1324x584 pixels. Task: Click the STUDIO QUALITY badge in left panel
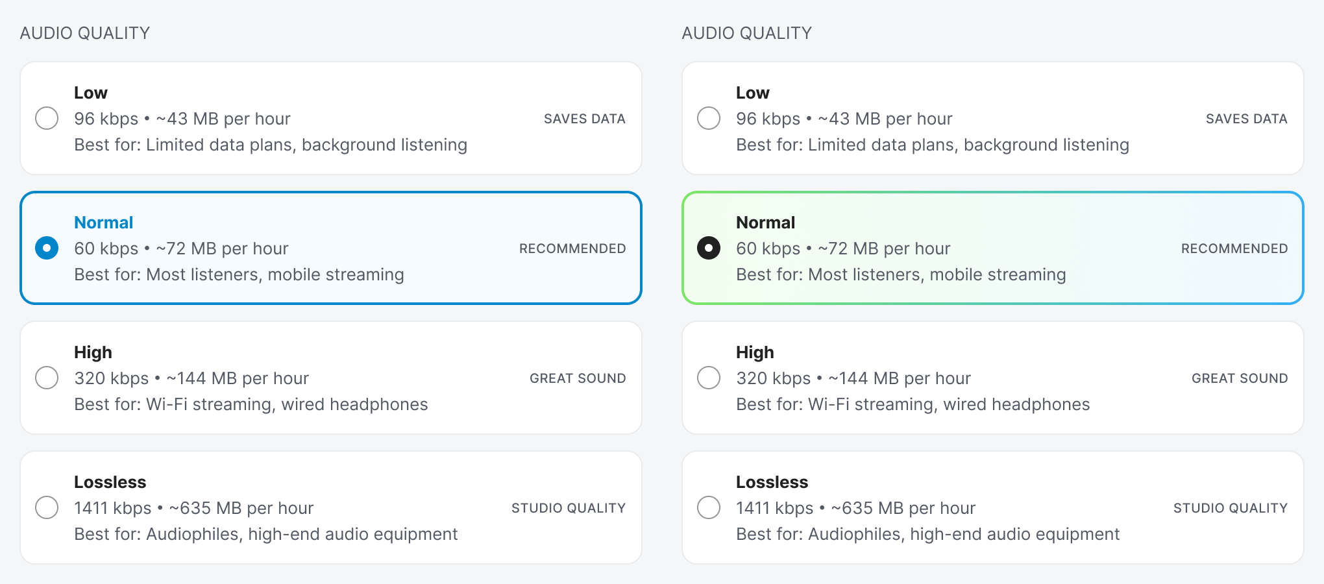[569, 508]
